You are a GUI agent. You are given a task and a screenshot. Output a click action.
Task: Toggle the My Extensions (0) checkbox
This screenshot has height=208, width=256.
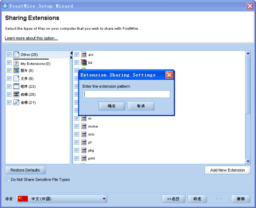(x=9, y=63)
